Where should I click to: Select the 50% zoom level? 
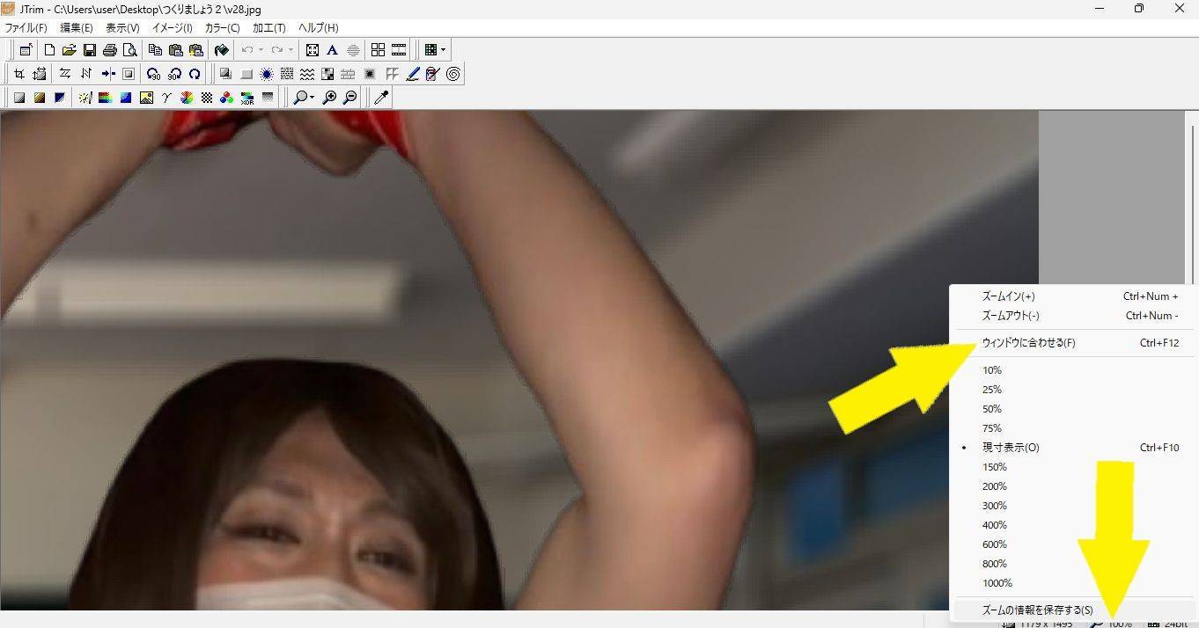(x=992, y=409)
